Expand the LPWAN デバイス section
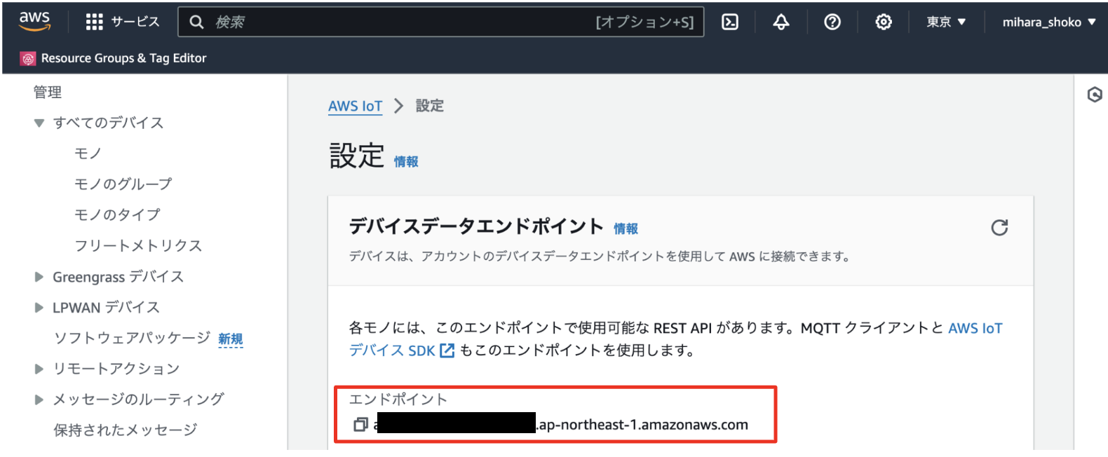Viewport: 1108px width, 457px height. 39,308
